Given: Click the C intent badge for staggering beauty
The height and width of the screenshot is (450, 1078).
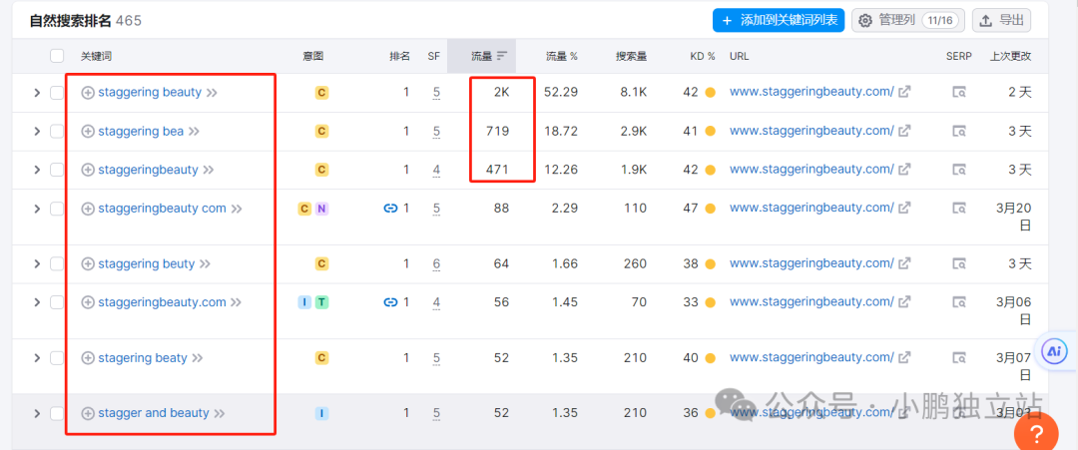Looking at the screenshot, I should [x=321, y=92].
